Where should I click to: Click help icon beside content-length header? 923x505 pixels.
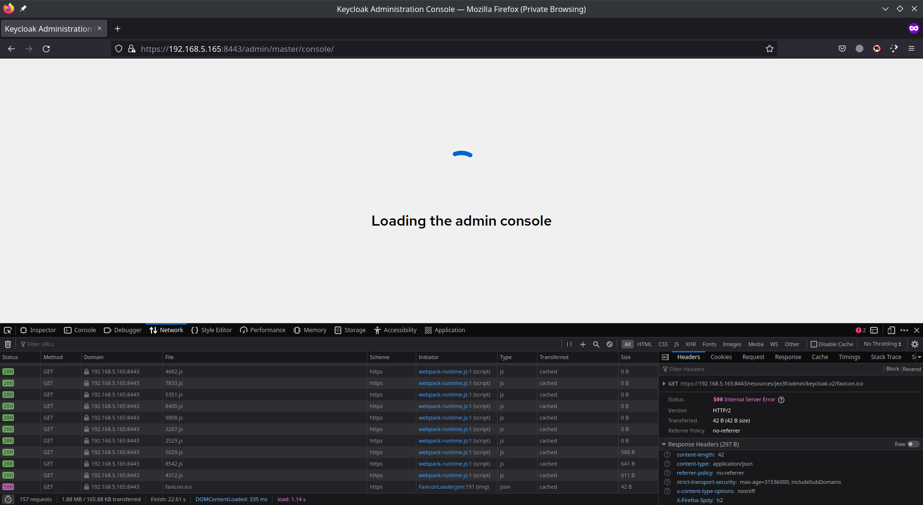point(667,455)
